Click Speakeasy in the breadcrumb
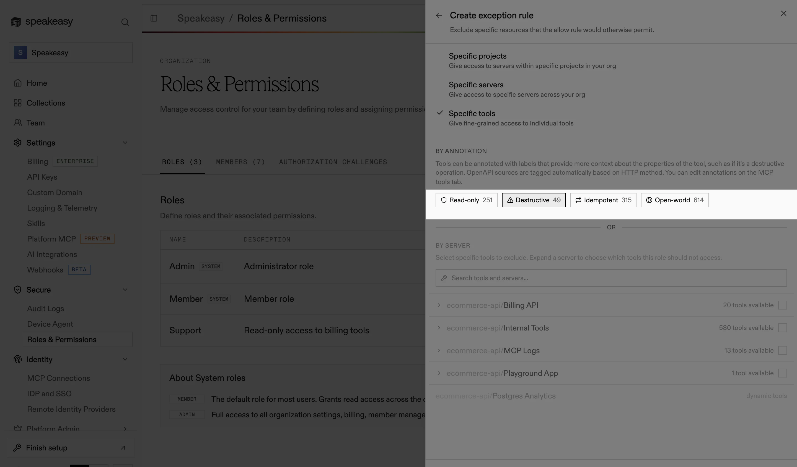Screen dimensions: 797x467 (201, 18)
